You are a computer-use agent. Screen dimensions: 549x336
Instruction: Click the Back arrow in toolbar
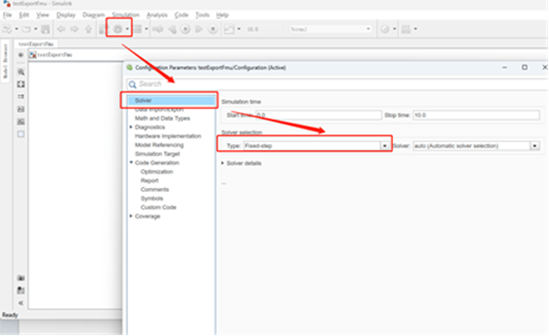tap(61, 29)
